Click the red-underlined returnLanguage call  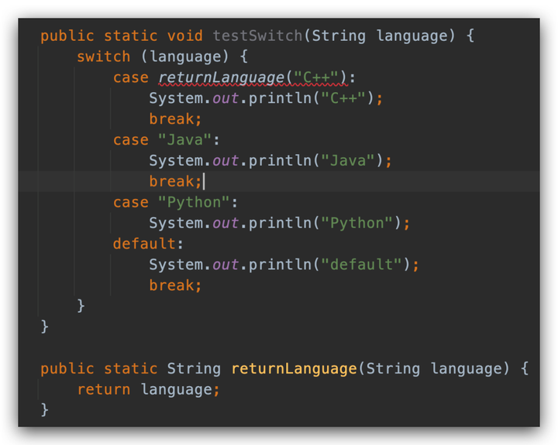point(221,77)
